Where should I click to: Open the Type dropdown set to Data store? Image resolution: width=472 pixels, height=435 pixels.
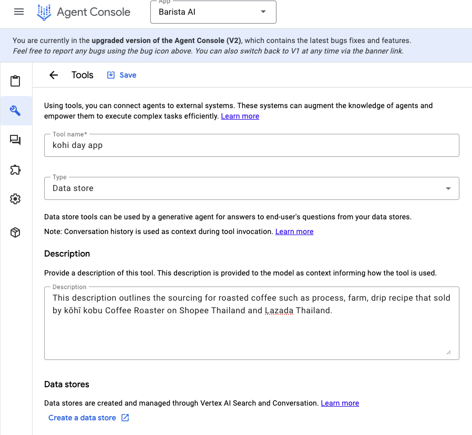pyautogui.click(x=252, y=188)
